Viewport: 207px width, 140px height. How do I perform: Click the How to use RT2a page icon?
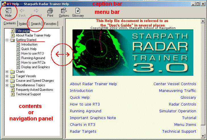pyautogui.click(x=18, y=63)
